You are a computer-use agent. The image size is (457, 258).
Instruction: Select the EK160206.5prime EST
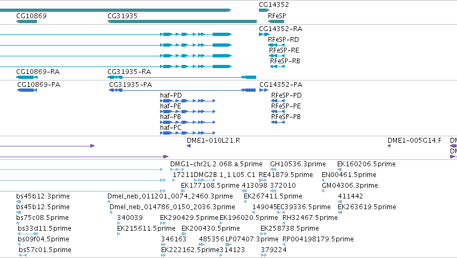pyautogui.click(x=339, y=169)
